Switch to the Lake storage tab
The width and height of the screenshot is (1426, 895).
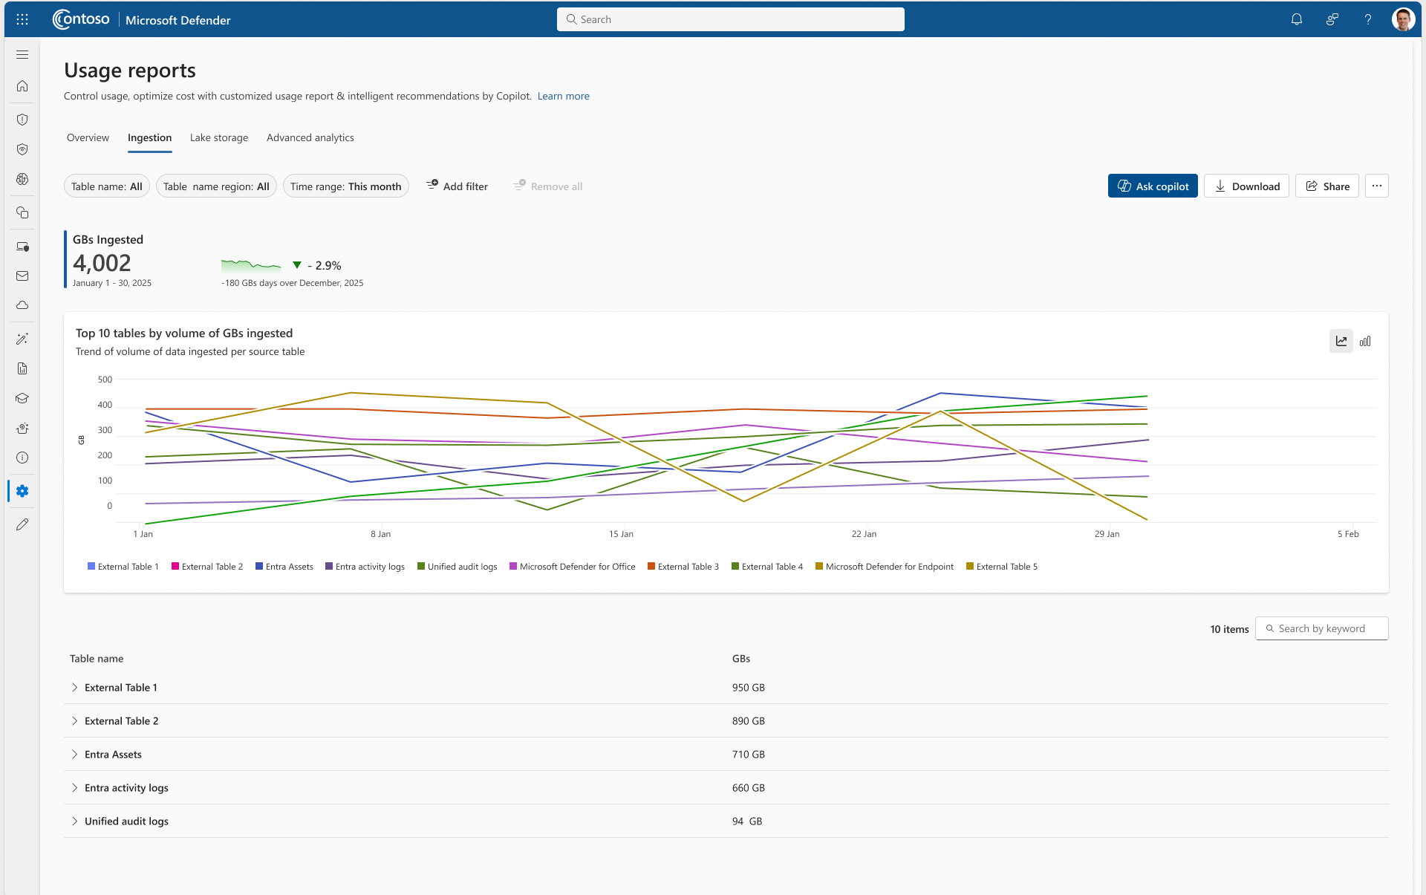click(x=218, y=138)
